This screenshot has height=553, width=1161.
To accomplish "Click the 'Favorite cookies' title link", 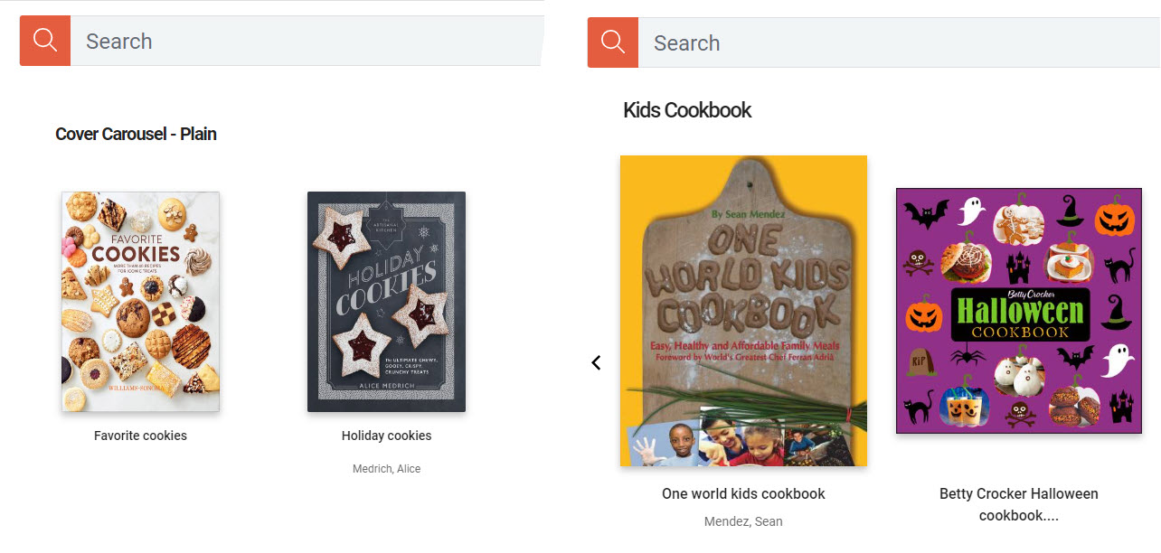I will click(140, 436).
